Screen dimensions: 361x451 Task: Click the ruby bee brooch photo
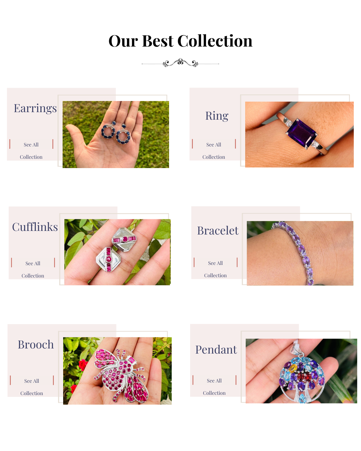coord(117,371)
